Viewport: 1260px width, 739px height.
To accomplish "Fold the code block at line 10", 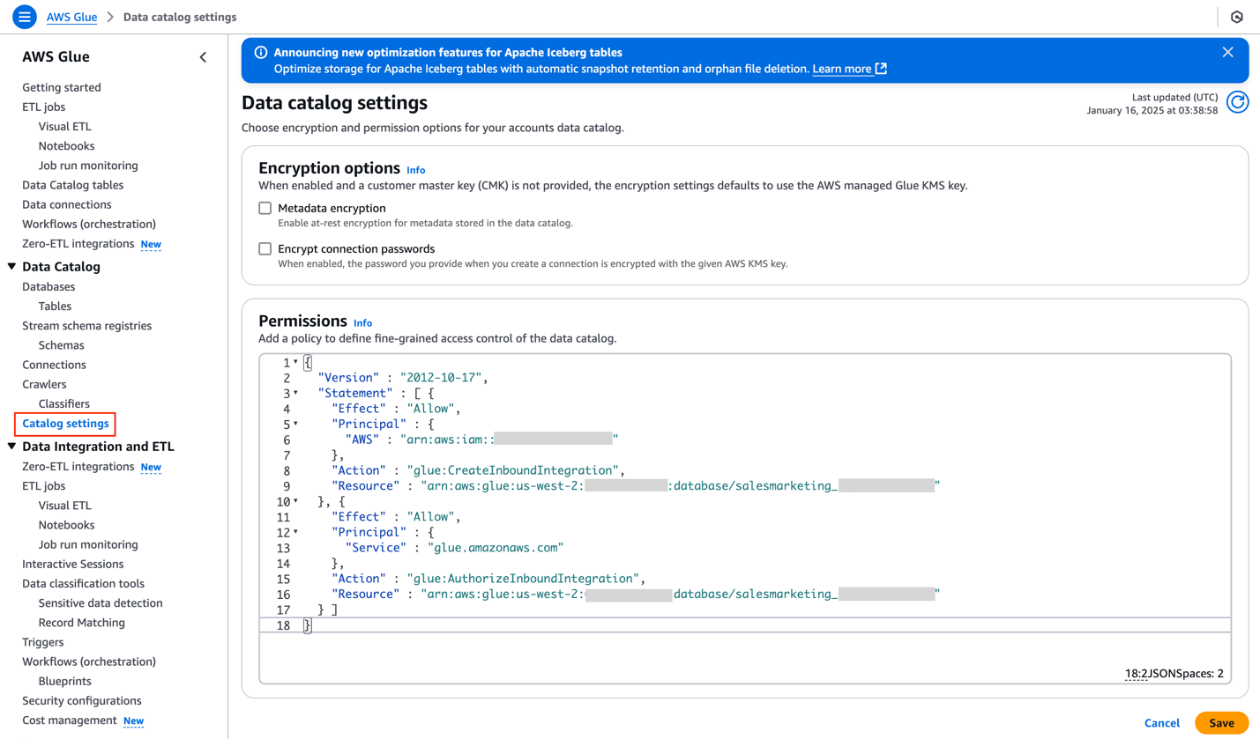I will tap(295, 501).
